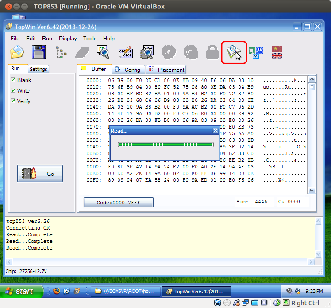This screenshot has height=308, width=331.
Task: Open the Edit menu
Action: (x=31, y=39)
